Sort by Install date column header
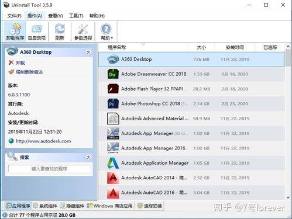The image size is (292, 219). (235, 47)
